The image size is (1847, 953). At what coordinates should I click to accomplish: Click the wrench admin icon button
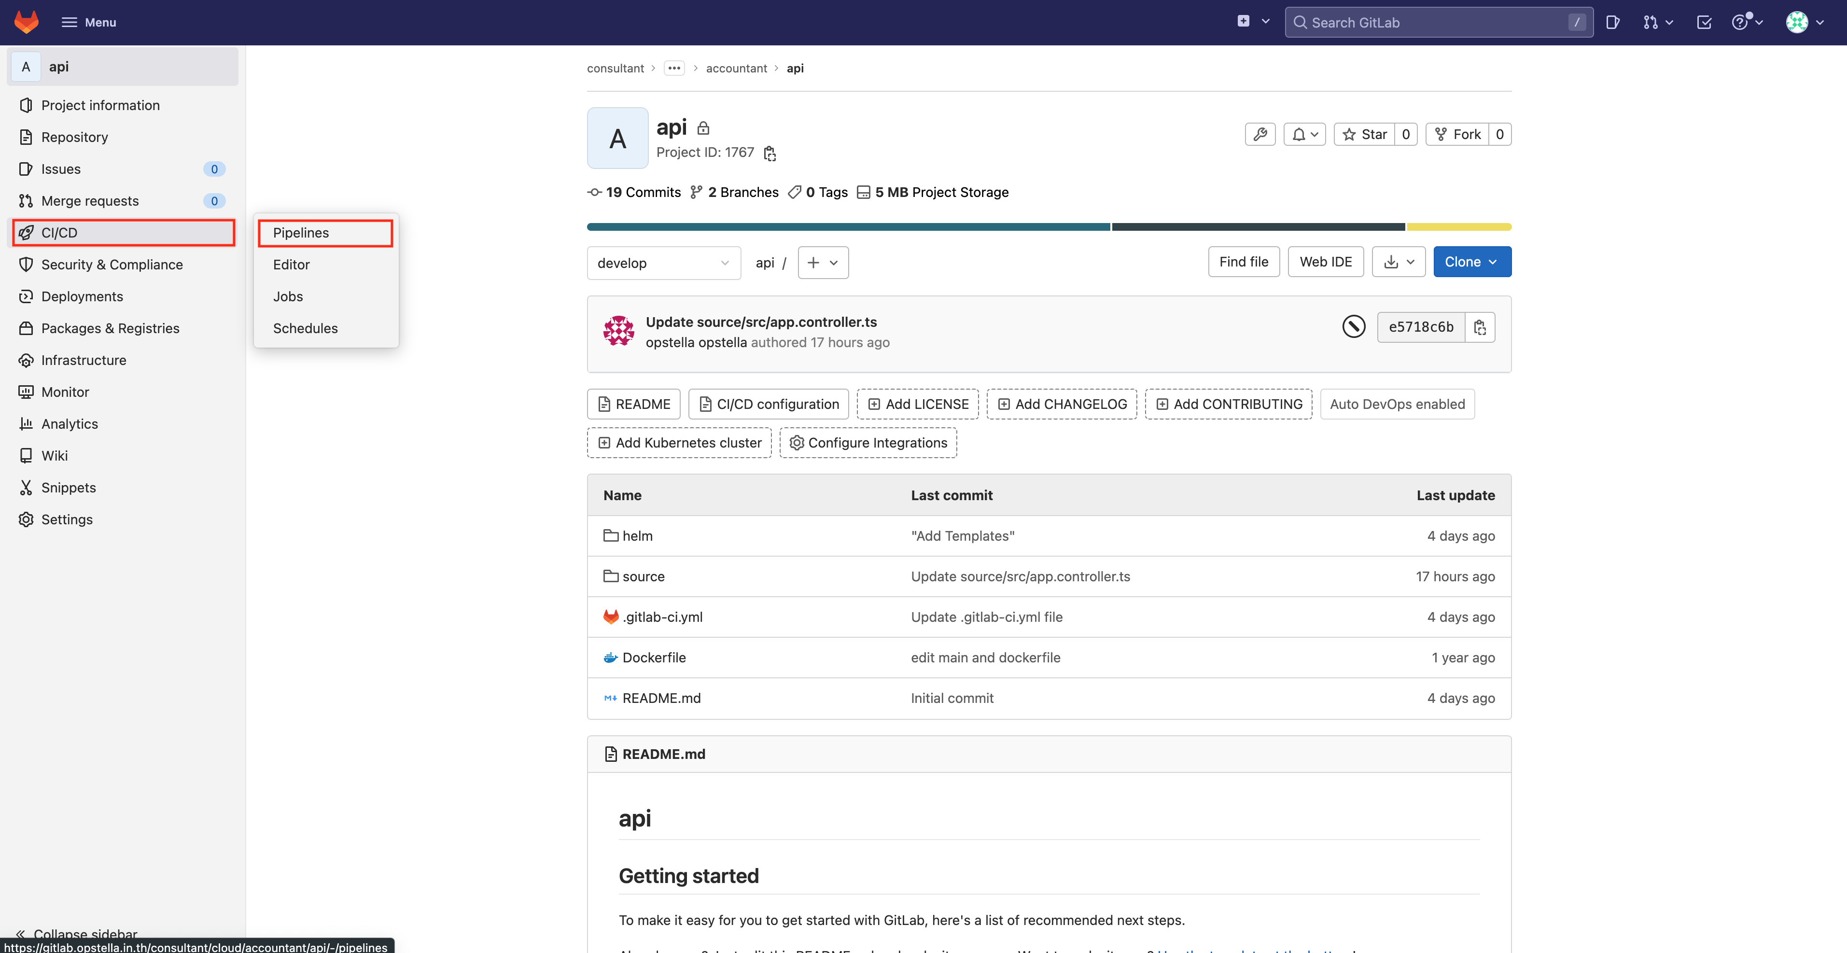pos(1260,134)
